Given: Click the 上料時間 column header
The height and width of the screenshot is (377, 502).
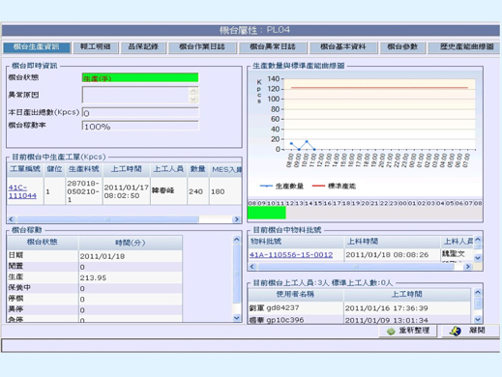Looking at the screenshot, I should tap(392, 242).
